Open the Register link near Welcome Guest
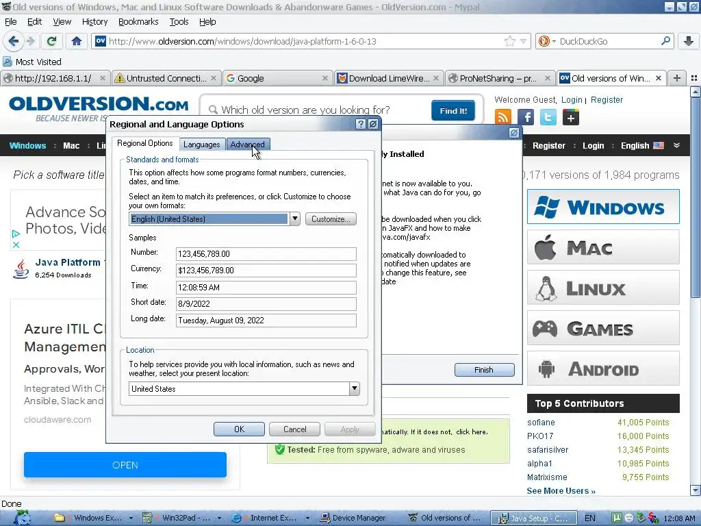Screen dimensions: 701x526 (x=607, y=100)
